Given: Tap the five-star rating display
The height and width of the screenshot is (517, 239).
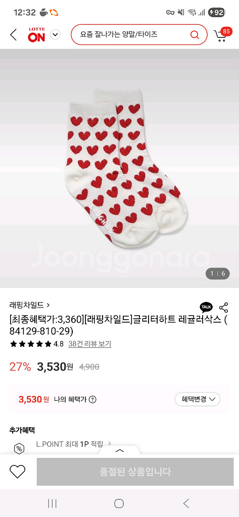Looking at the screenshot, I should 31,344.
